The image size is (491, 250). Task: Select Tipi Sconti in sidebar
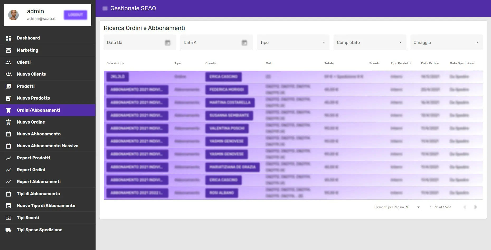pos(28,218)
